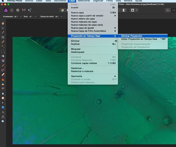The width and height of the screenshot is (176, 147).
Task: Open the Campo de visión dropdown arrow
Action: point(62,16)
